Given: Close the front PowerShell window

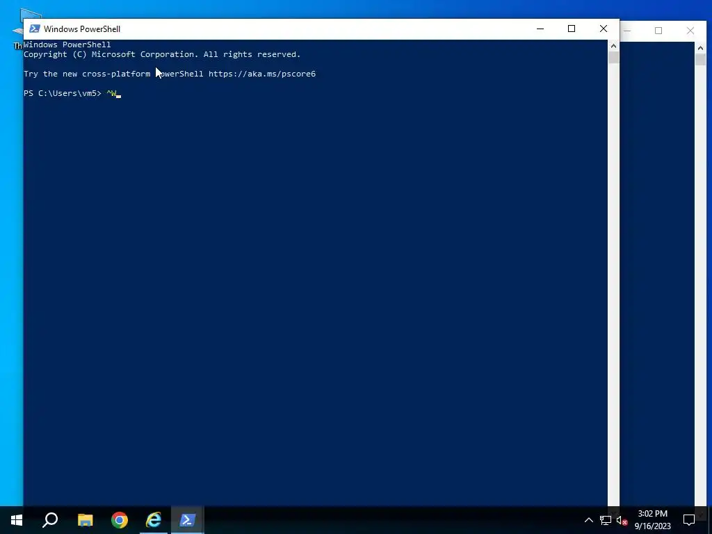Looking at the screenshot, I should tap(604, 29).
